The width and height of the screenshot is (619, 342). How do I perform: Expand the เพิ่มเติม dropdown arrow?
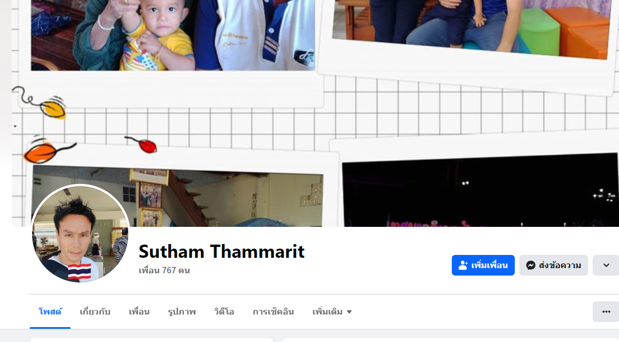coord(349,312)
